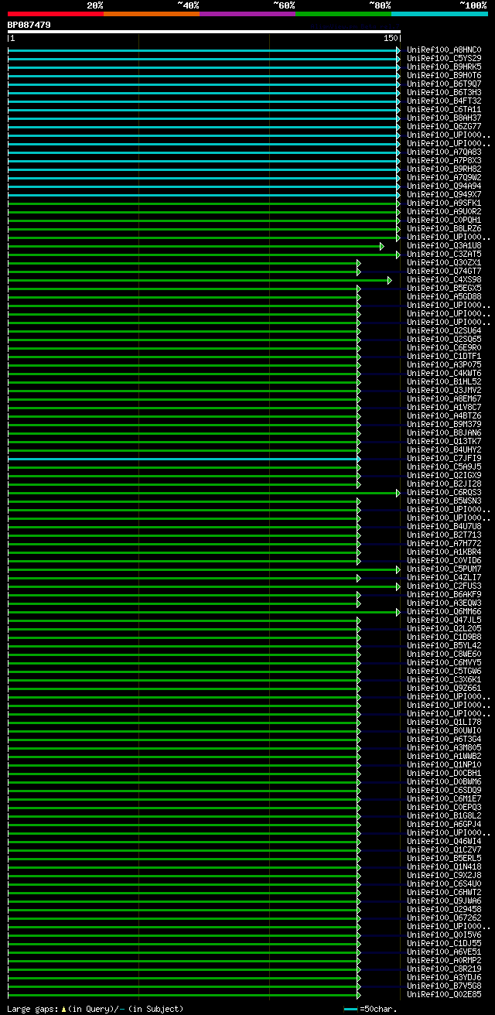495x1015 pixels.
Task: Select label UniRef100_B2JI28
Action: pyautogui.click(x=444, y=484)
